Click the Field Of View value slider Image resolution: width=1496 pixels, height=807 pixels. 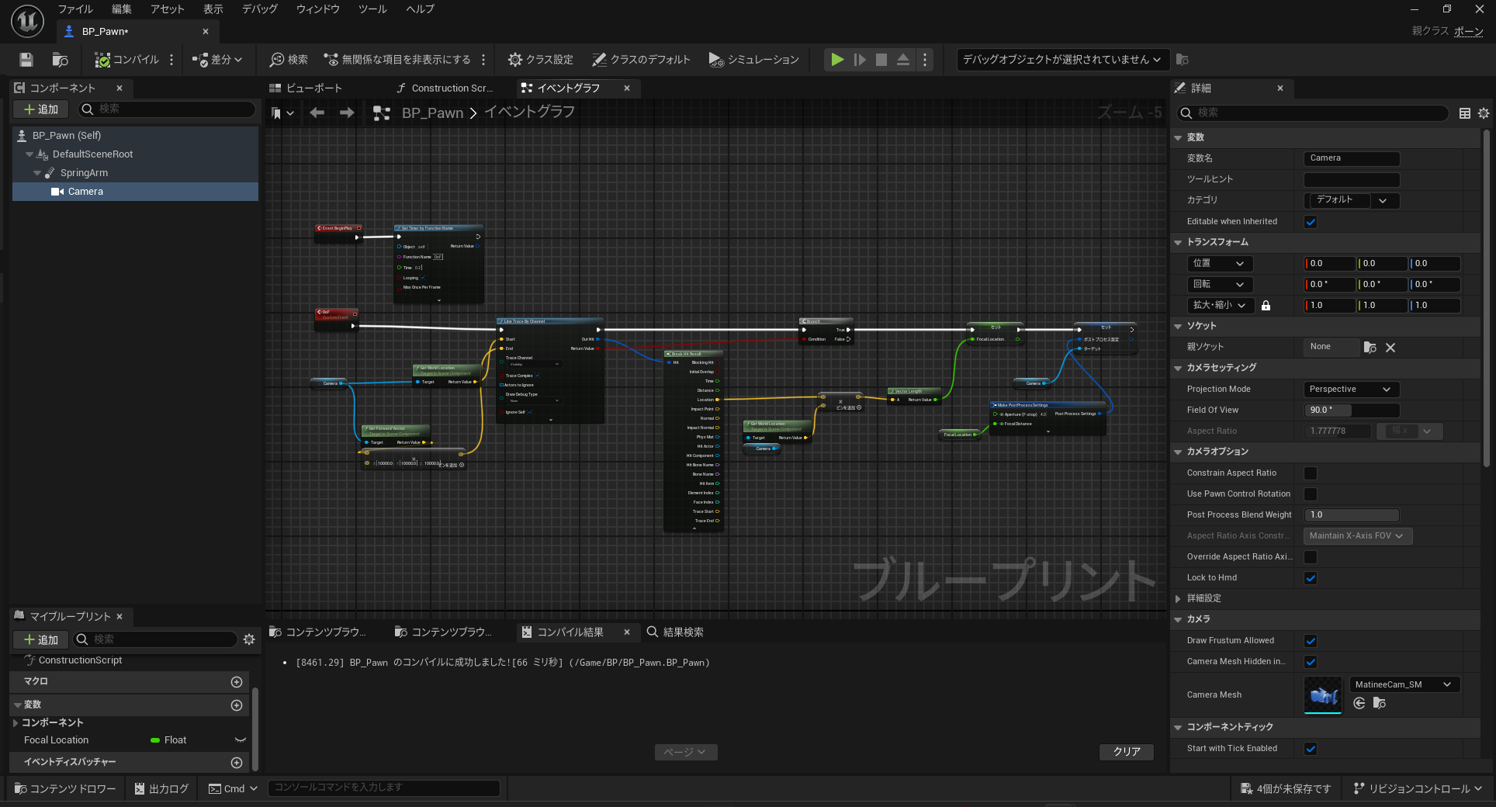[1351, 410]
